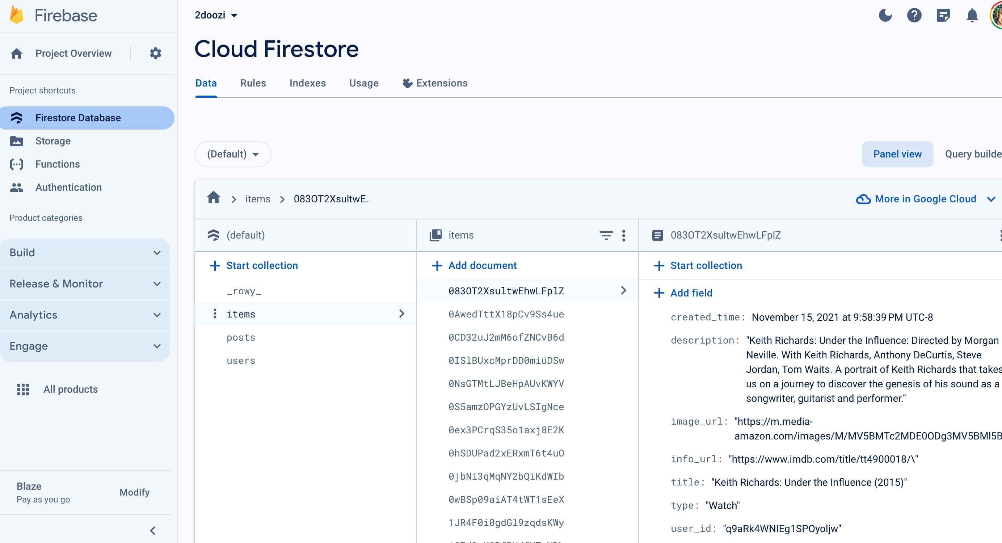Expand More in Google Cloud menu
1002x543 pixels.
[925, 199]
